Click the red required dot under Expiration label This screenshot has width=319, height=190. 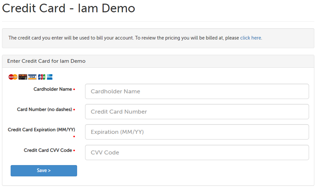pos(74,137)
